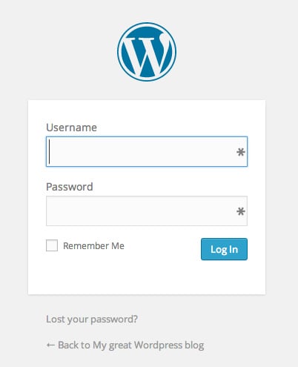Tick the Remember Me checkbox
This screenshot has width=298, height=367.
coord(52,245)
